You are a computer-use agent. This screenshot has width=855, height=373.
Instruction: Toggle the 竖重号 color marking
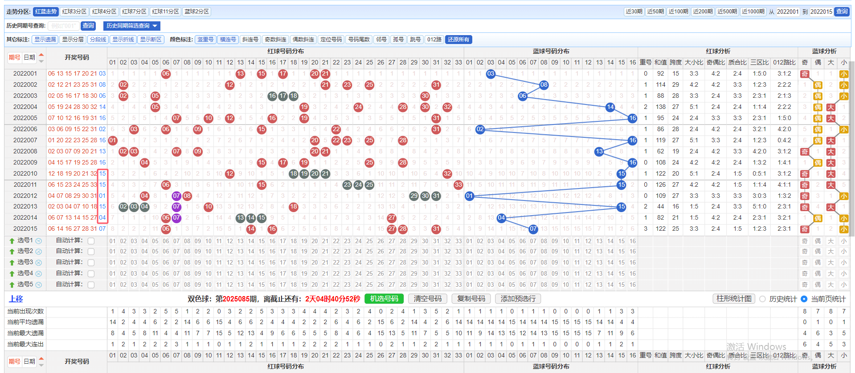pos(205,40)
